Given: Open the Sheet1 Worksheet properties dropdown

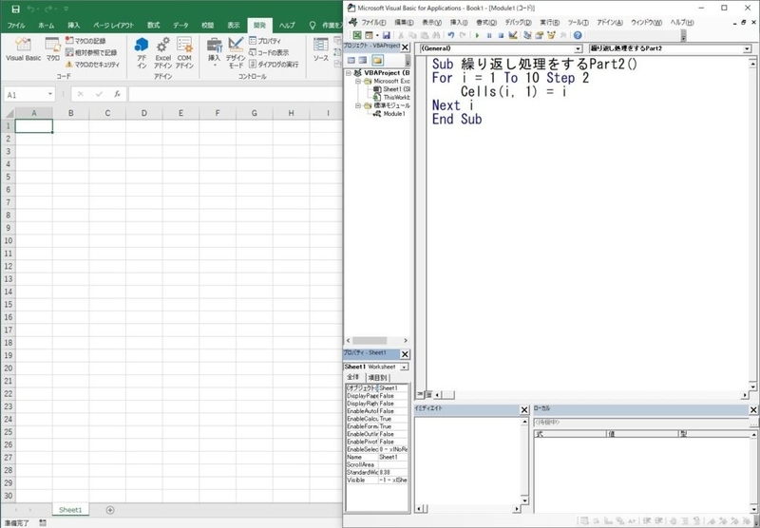Looking at the screenshot, I should [404, 367].
